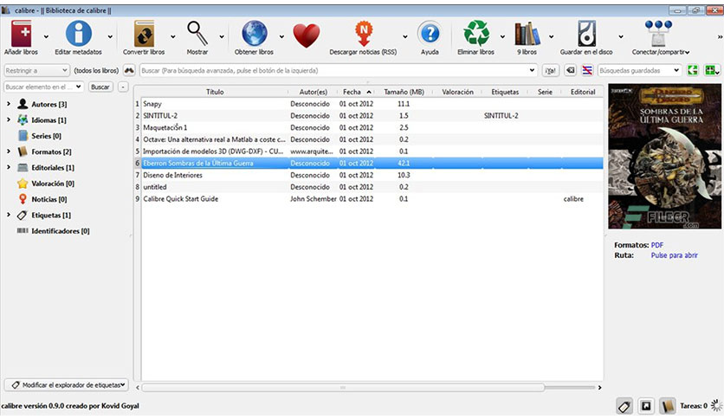
Task: Open Editar metadatos info icon
Action: click(x=79, y=34)
